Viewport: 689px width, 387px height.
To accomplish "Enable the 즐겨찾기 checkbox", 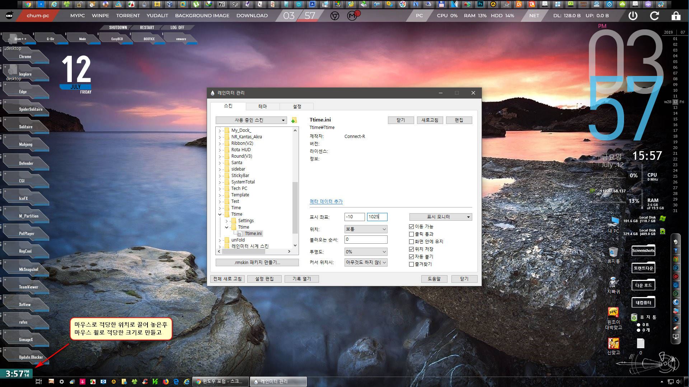I will click(x=411, y=264).
